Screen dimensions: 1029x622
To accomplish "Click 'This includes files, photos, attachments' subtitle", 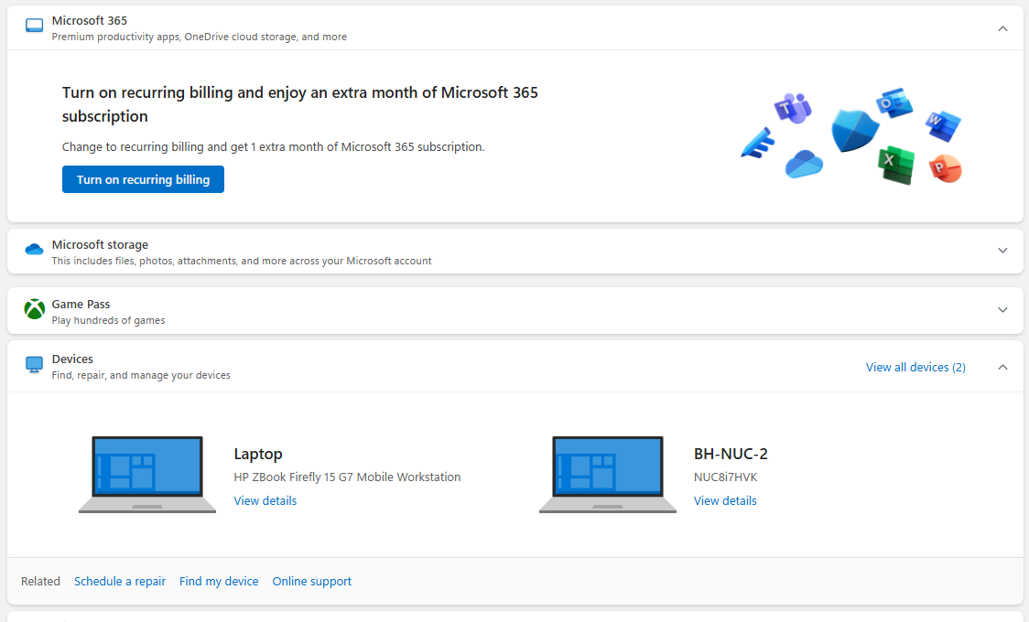I will point(242,261).
